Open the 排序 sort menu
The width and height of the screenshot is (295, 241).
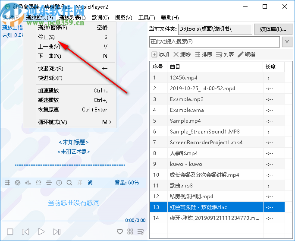(204, 54)
